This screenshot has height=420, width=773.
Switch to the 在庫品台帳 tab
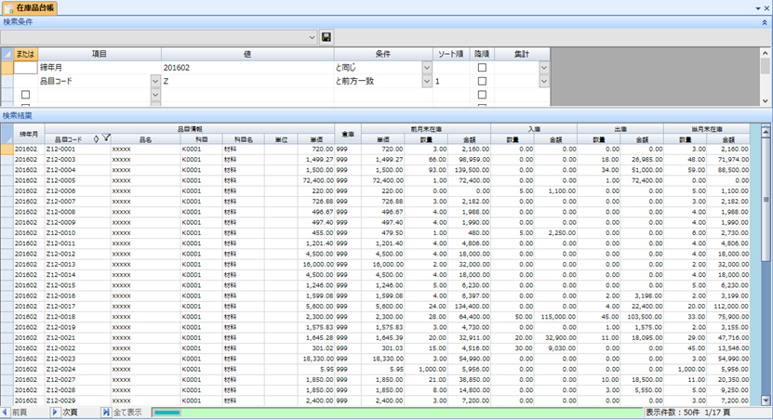pos(30,8)
